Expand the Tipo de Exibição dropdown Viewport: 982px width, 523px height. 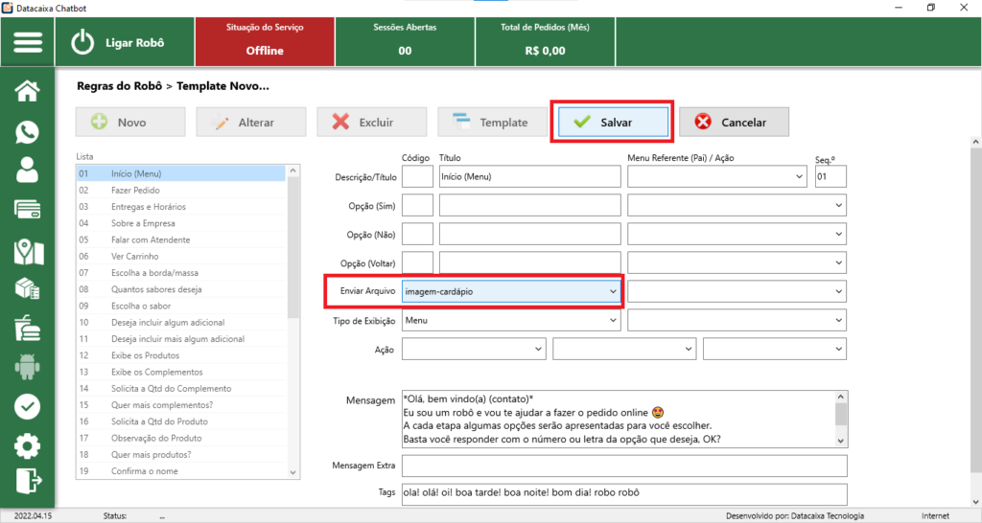click(613, 320)
